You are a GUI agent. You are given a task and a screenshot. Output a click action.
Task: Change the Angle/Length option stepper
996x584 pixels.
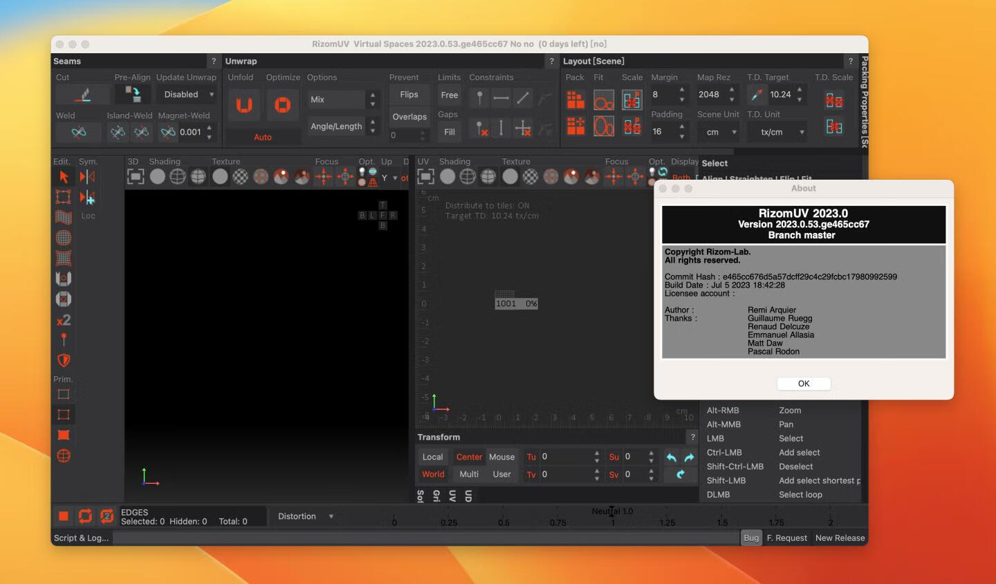click(x=373, y=126)
